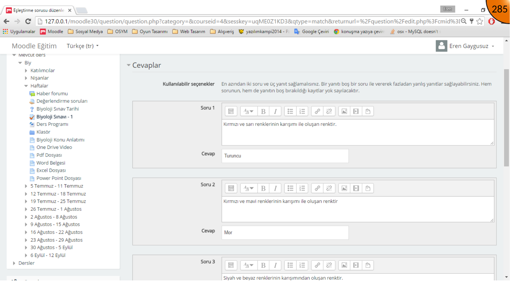Click the Cevap field containing Mor

tap(285, 233)
